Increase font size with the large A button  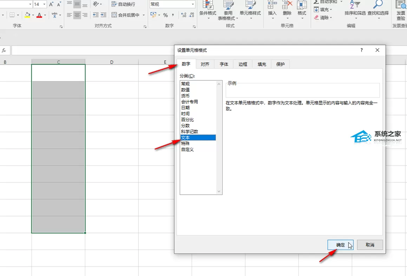[x=51, y=4]
